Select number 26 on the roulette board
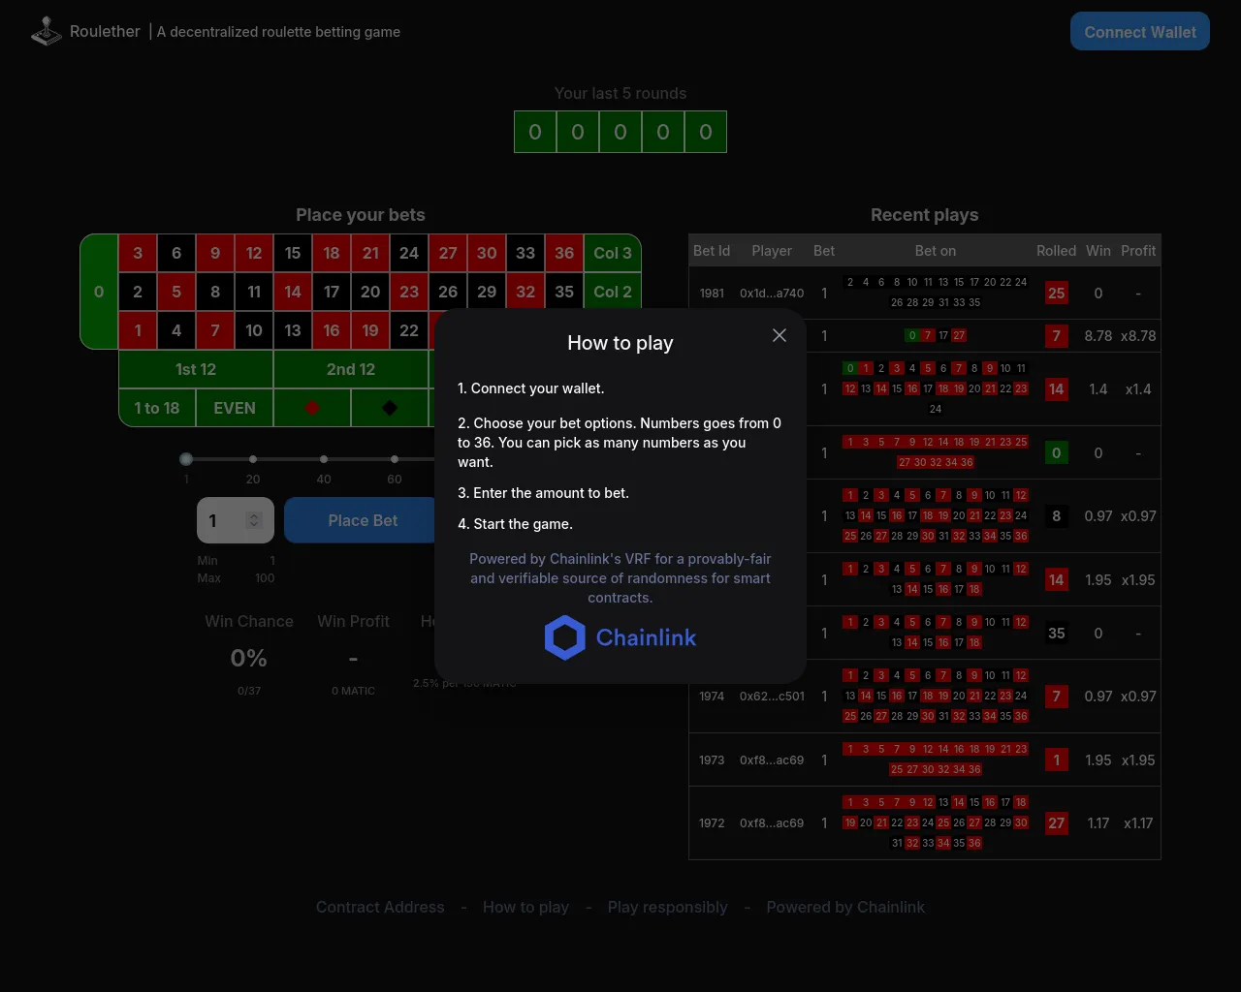 point(448,292)
